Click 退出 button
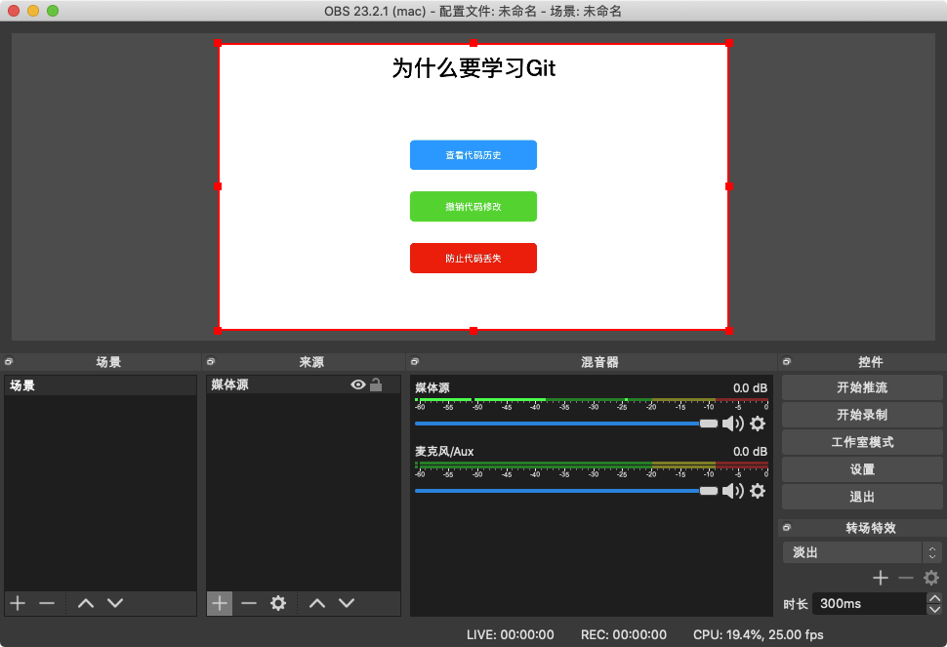947x647 pixels. pos(862,497)
